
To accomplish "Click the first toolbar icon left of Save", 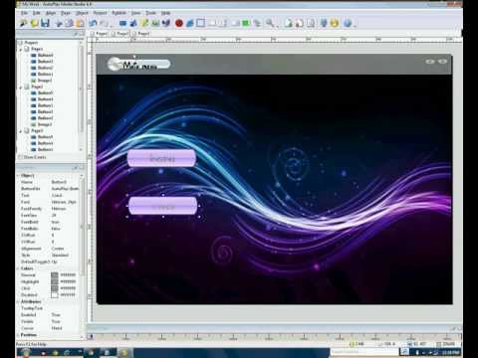I will click(23, 23).
